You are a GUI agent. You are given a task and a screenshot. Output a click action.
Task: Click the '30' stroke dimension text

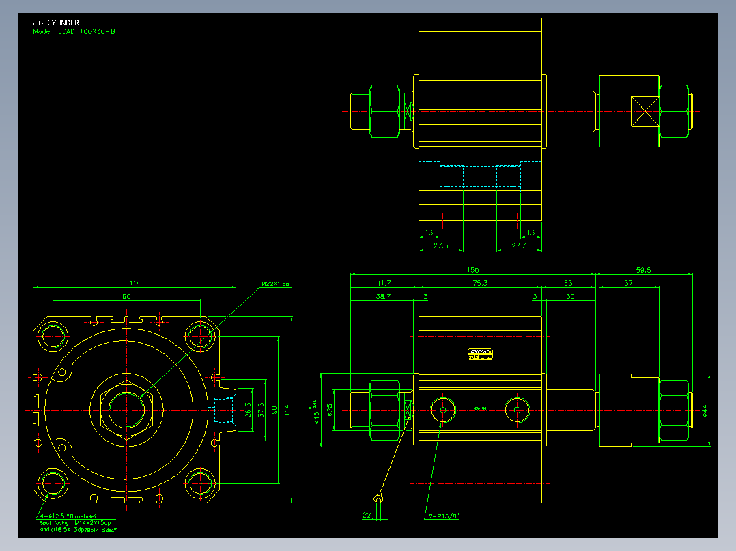coord(570,297)
